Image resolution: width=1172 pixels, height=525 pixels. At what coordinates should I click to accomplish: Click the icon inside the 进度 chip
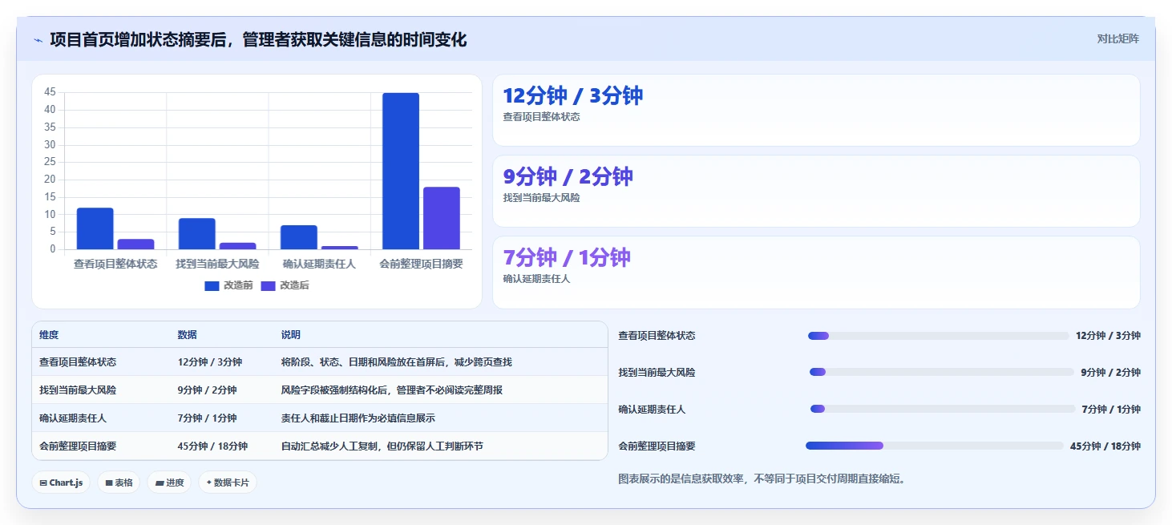(160, 483)
